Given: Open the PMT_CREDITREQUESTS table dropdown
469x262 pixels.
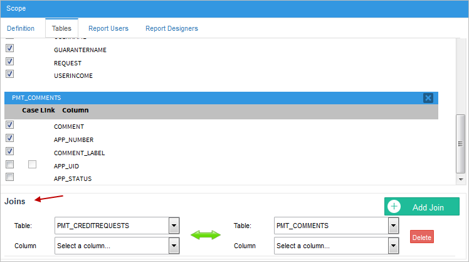Looking at the screenshot, I should (x=174, y=226).
